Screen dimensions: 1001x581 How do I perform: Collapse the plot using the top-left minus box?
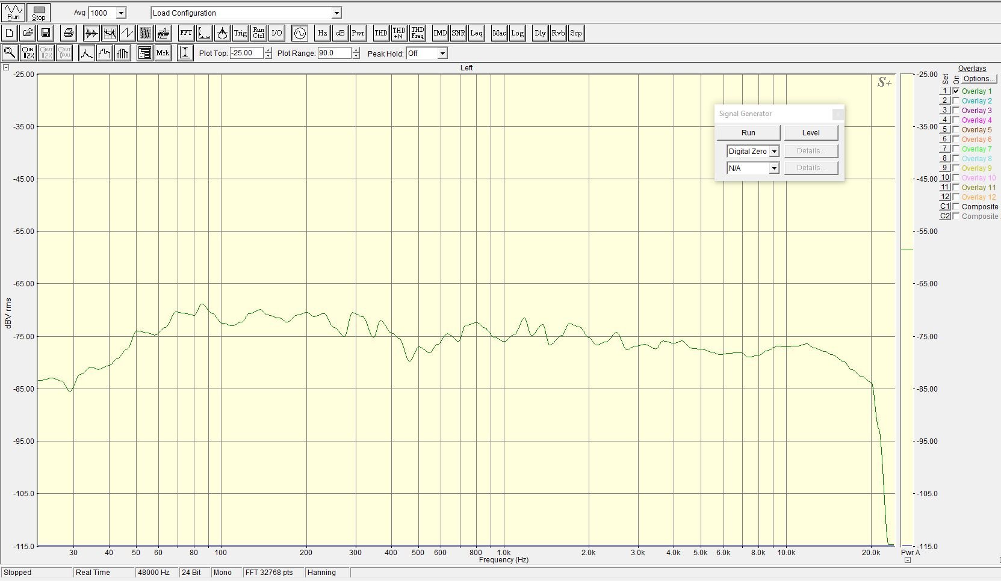coord(6,67)
